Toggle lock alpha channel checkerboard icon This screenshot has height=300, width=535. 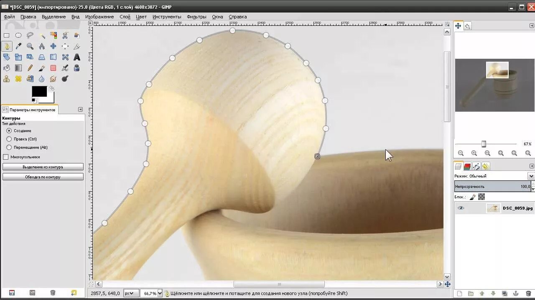(481, 197)
